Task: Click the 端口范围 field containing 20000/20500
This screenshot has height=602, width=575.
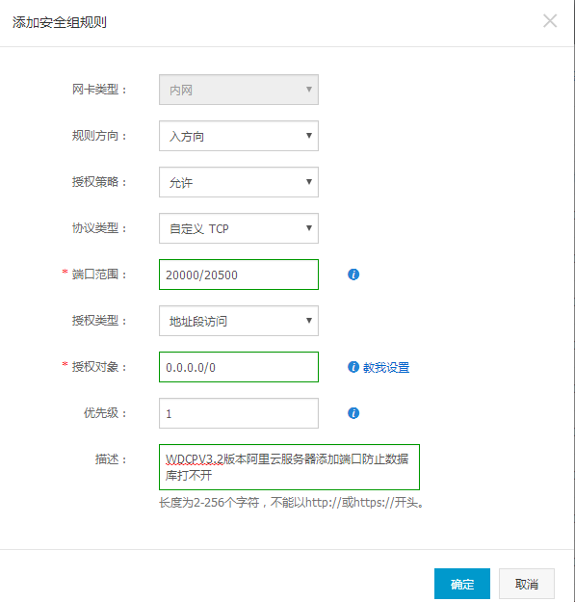Action: point(239,275)
